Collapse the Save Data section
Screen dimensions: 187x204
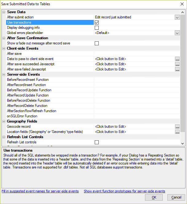(x=4, y=12)
